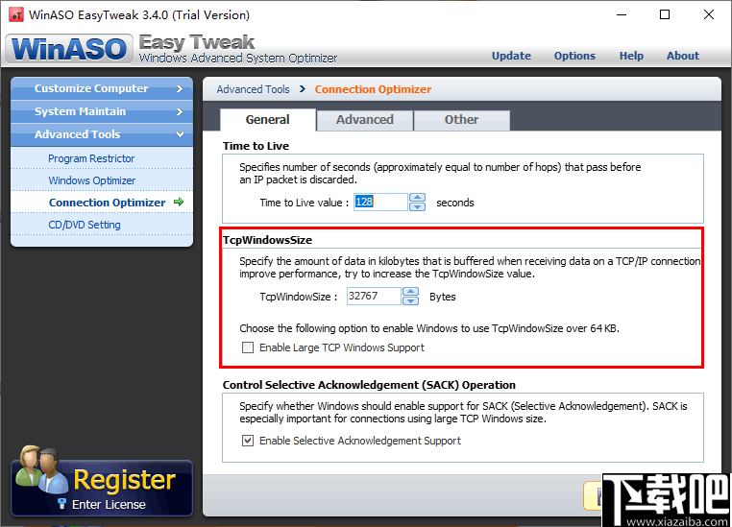This screenshot has width=732, height=527.
Task: Expand the Customize Computer section
Action: pos(102,88)
